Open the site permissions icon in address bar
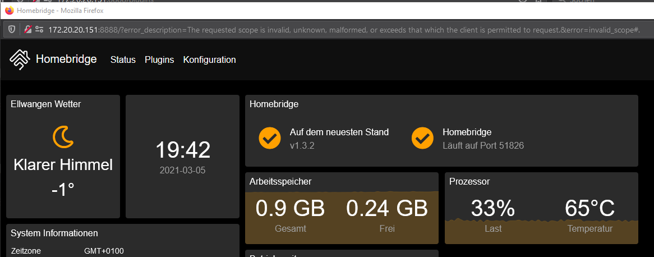This screenshot has height=257, width=654. tap(39, 29)
